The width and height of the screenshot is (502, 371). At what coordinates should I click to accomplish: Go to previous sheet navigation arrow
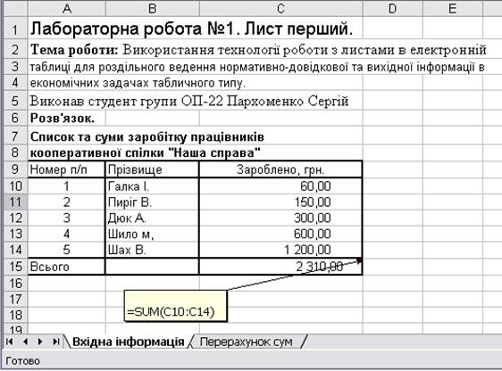tap(25, 342)
